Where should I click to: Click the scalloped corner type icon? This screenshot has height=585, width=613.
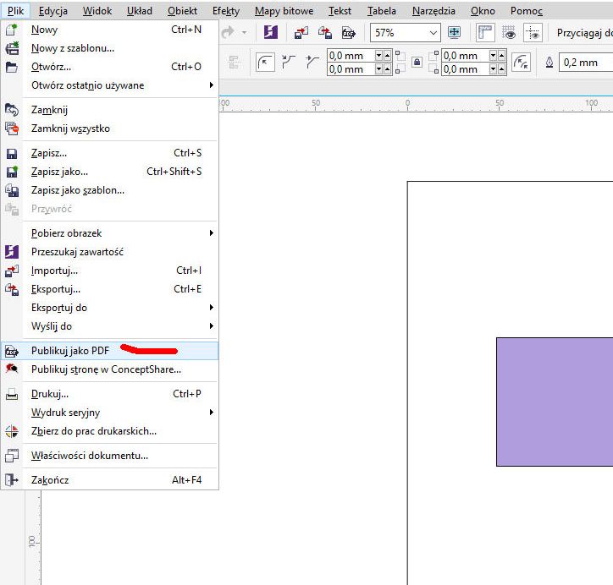coord(289,63)
